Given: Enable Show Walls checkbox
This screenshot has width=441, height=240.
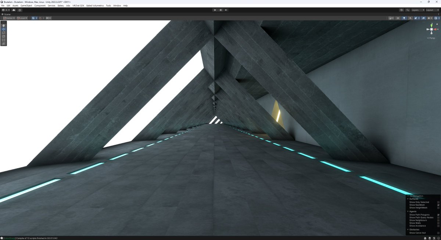Looking at the screenshot, I should pyautogui.click(x=438, y=223).
